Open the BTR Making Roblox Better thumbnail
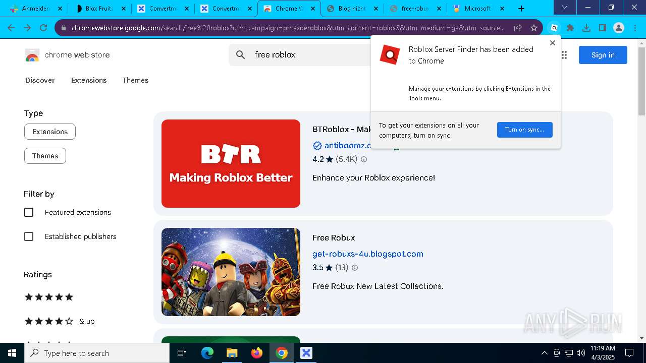 click(x=231, y=163)
